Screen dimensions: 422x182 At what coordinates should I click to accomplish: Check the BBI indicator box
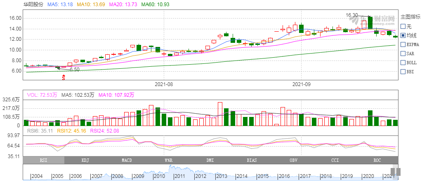click(403, 71)
